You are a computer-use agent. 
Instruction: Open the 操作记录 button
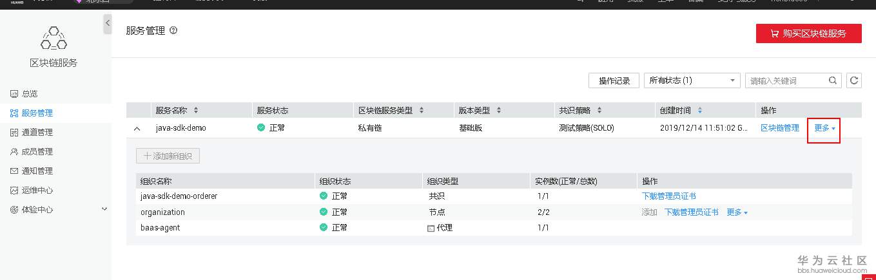pos(614,80)
